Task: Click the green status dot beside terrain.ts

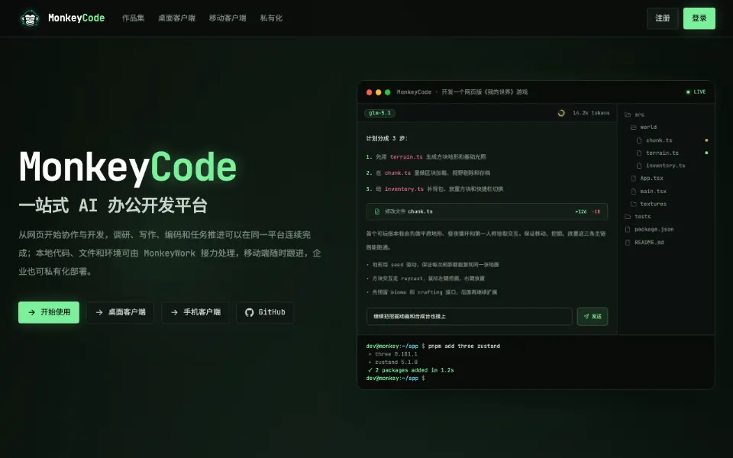Action: (706, 153)
